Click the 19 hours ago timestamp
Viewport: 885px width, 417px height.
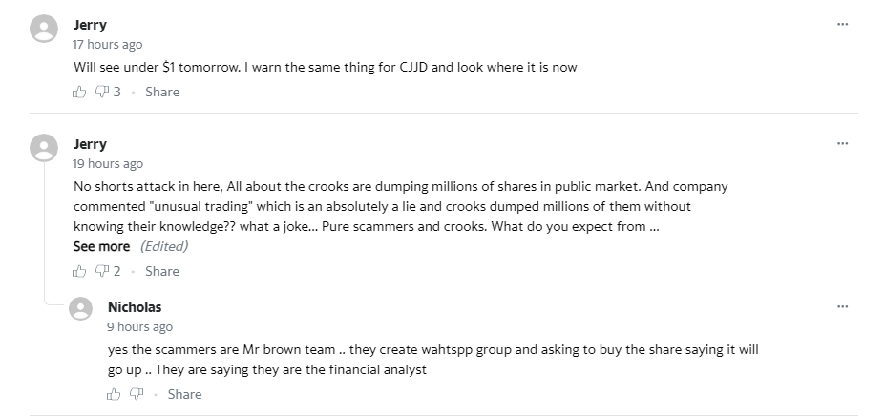coord(108,163)
